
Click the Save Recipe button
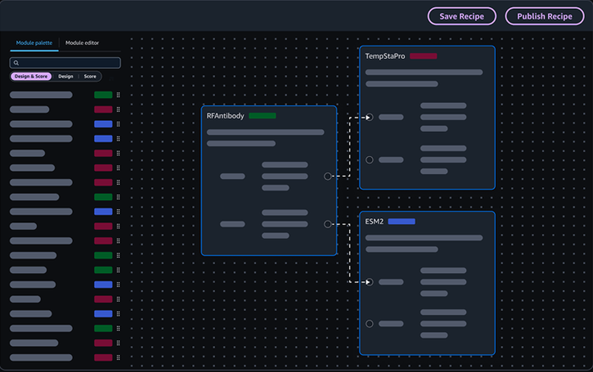462,16
